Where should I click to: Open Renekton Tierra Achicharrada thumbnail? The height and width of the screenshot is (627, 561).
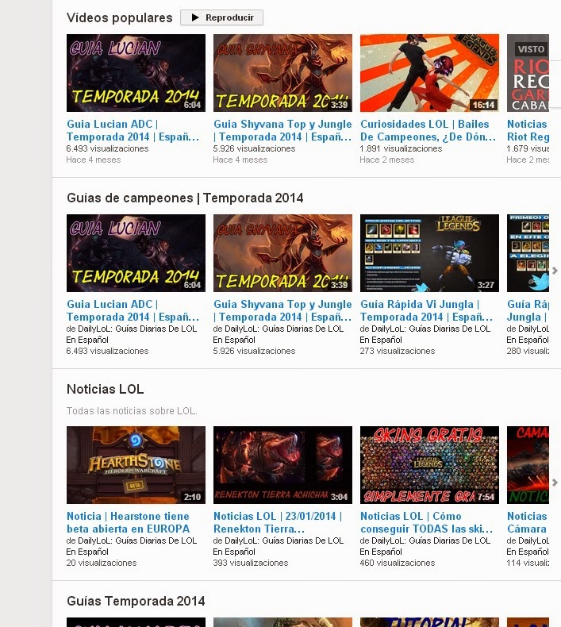click(x=282, y=465)
